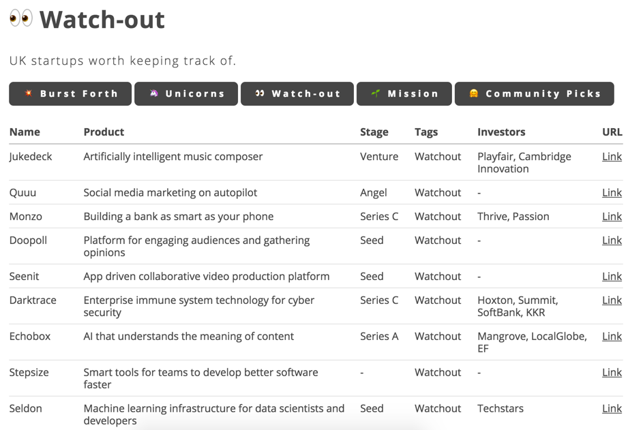The width and height of the screenshot is (628, 430).
Task: Open the Seenit row link
Action: [612, 277]
